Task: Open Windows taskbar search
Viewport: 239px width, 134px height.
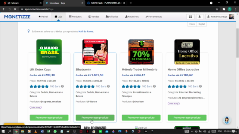Action: coord(9,131)
